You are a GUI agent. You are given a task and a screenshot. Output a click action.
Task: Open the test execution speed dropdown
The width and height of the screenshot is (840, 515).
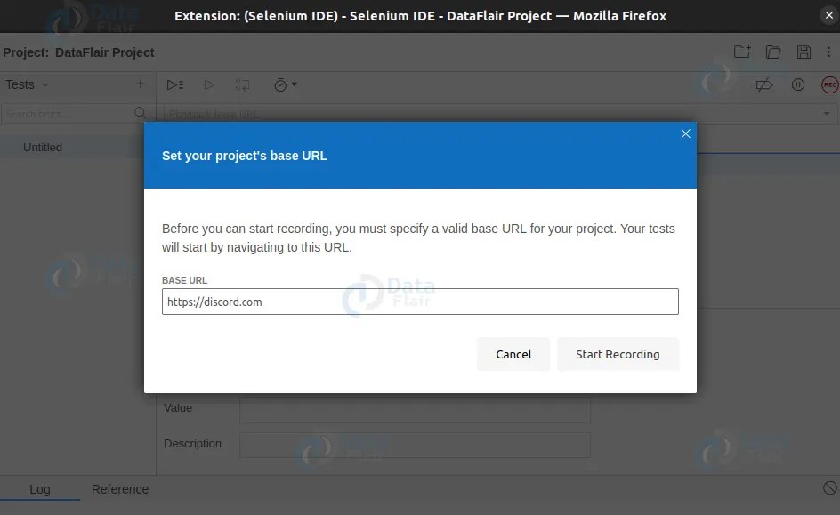tap(283, 84)
